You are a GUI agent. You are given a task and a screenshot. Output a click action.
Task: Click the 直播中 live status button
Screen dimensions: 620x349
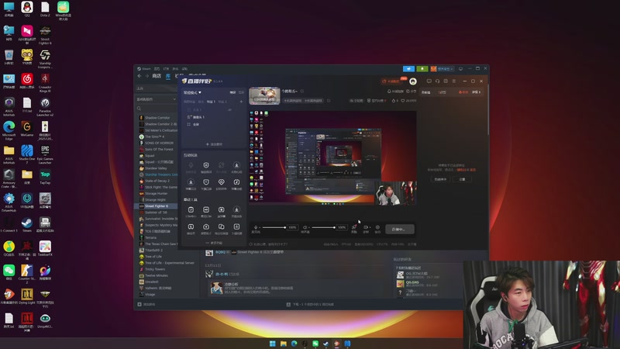click(400, 229)
